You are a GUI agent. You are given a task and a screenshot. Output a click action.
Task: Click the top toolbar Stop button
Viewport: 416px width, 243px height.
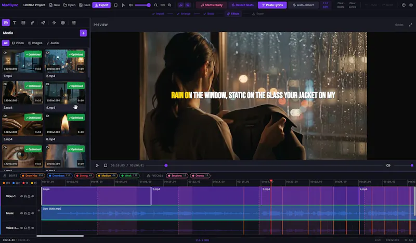tap(115, 5)
